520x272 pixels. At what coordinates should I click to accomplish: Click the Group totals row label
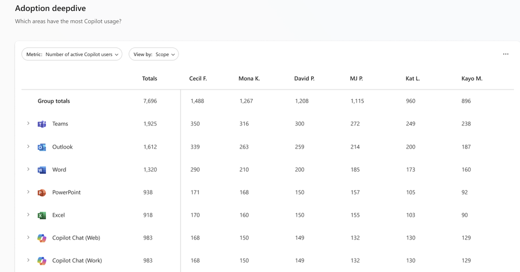(x=54, y=101)
